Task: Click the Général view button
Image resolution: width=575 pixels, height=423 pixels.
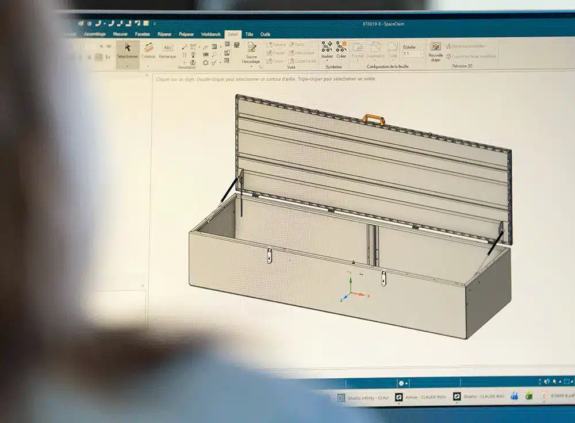Action: click(276, 44)
